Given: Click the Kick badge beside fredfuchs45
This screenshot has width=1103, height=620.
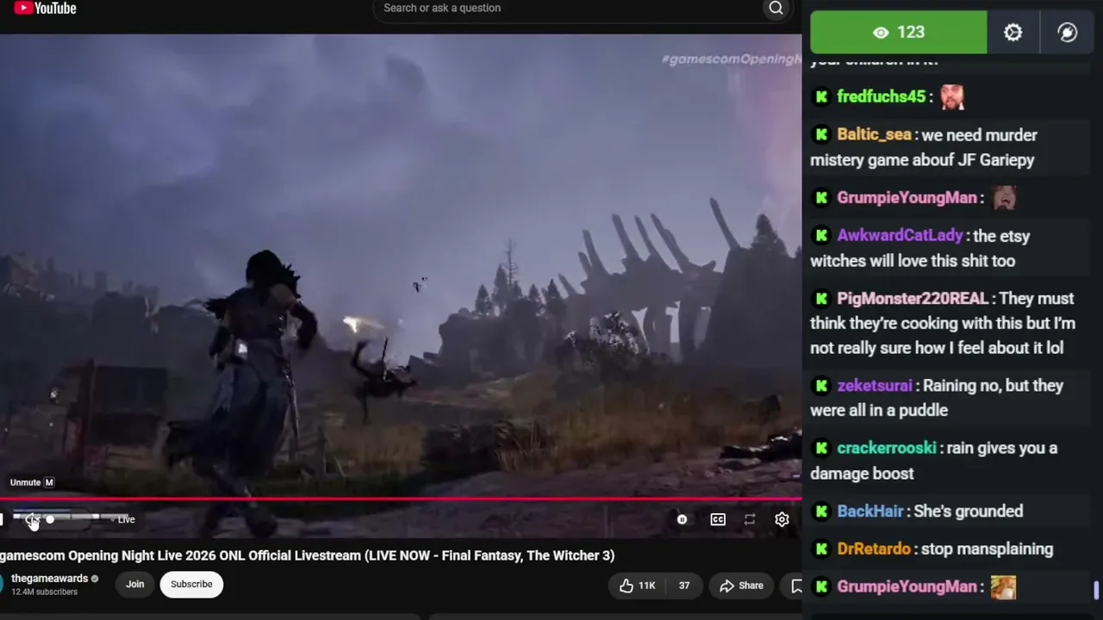Looking at the screenshot, I should 821,96.
